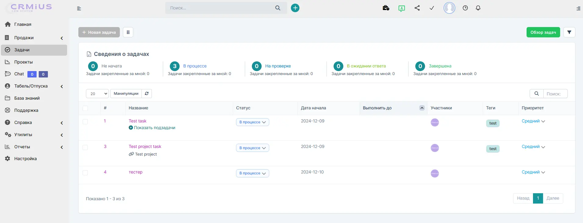
Task: Expand the Продажи sidebar menu
Action: tap(34, 38)
